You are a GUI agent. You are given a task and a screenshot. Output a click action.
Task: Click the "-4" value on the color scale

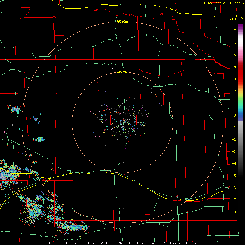pos(234,164)
